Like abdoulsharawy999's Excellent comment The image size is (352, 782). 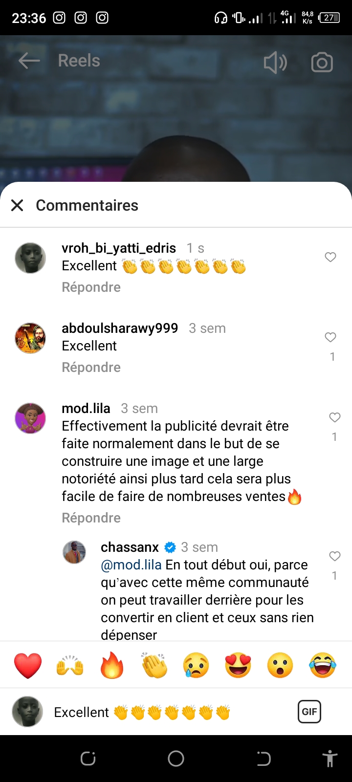tap(330, 337)
